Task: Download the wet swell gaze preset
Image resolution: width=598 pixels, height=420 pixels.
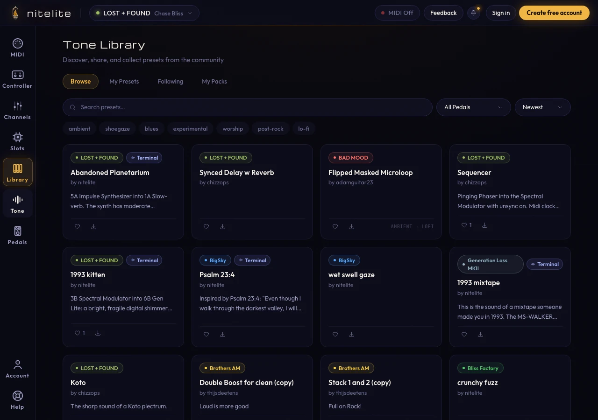Action: pyautogui.click(x=351, y=335)
